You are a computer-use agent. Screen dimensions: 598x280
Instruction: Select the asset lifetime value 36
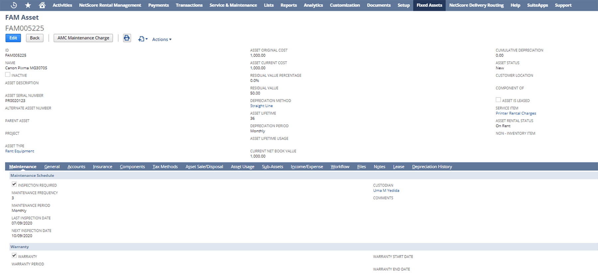[252, 119]
